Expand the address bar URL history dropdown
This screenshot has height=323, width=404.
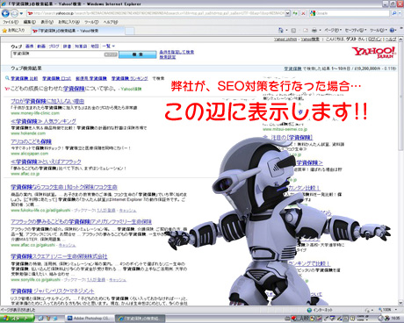[x=288, y=13]
